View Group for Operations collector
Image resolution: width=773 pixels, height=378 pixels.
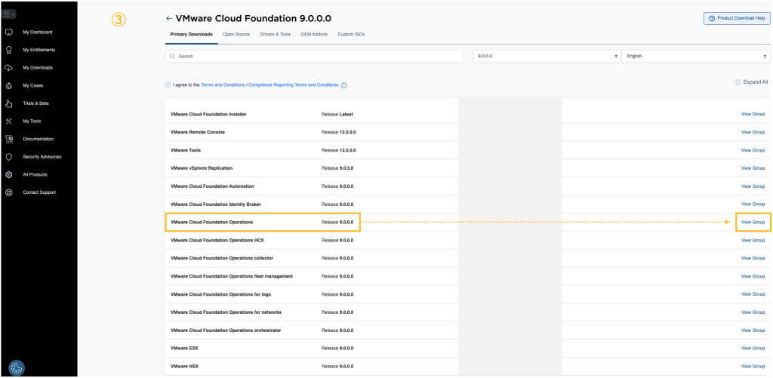point(753,258)
